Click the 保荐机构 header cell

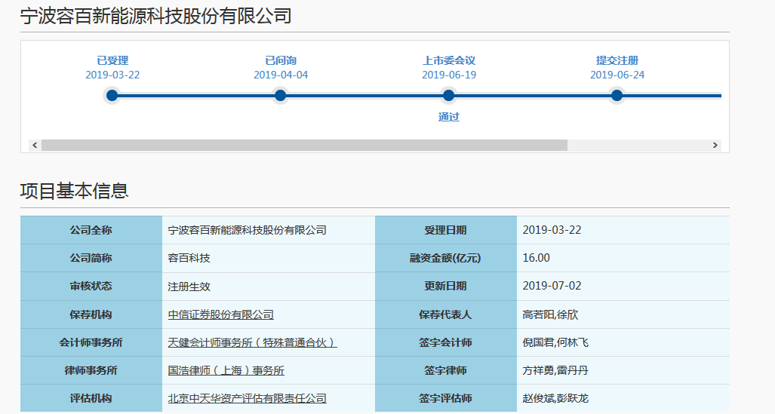point(91,314)
